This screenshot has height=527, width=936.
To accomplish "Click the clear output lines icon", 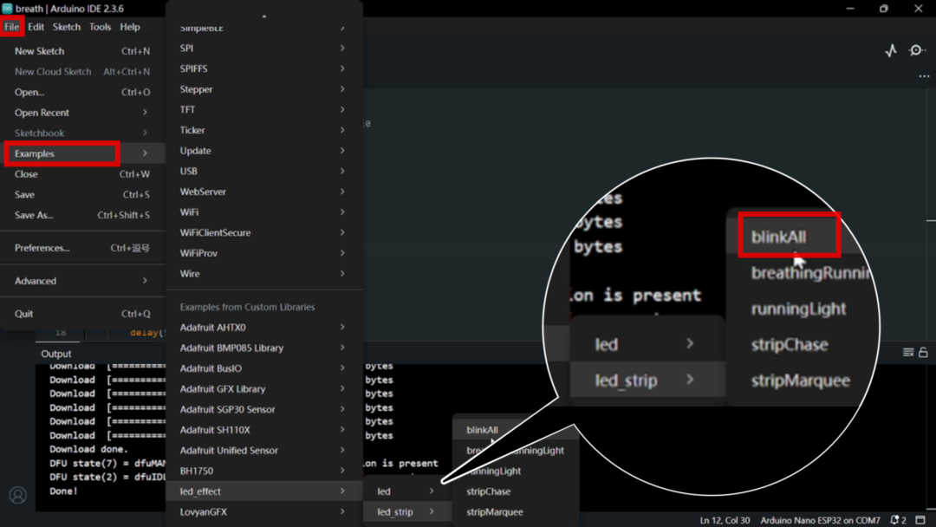I will pos(907,353).
